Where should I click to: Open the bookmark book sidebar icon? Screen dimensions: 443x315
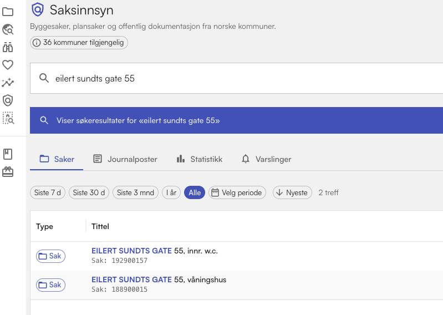pyautogui.click(x=8, y=154)
